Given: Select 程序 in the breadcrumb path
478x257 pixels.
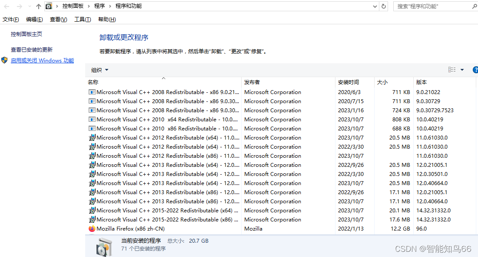Looking at the screenshot, I should (x=100, y=6).
